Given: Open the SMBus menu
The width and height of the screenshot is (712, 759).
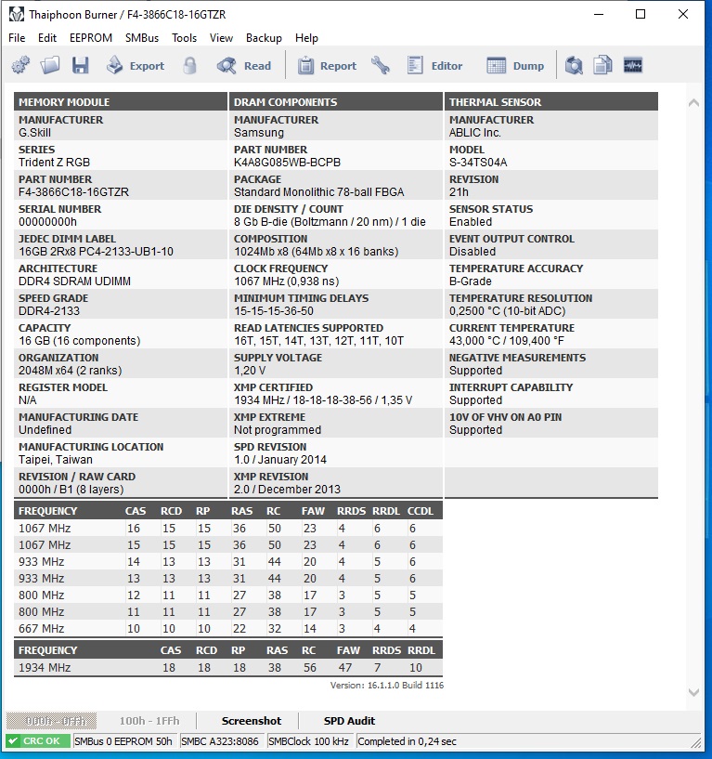Looking at the screenshot, I should click(142, 38).
